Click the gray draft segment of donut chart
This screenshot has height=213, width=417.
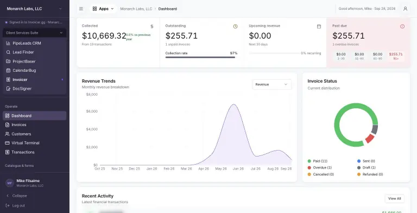pyautogui.click(x=375, y=129)
